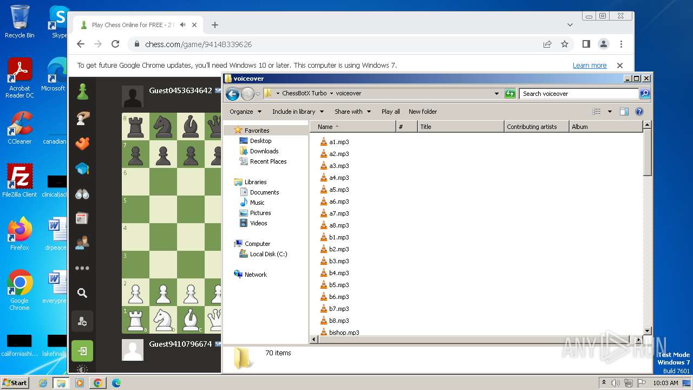Click New folder button
This screenshot has height=390, width=693.
pos(423,112)
